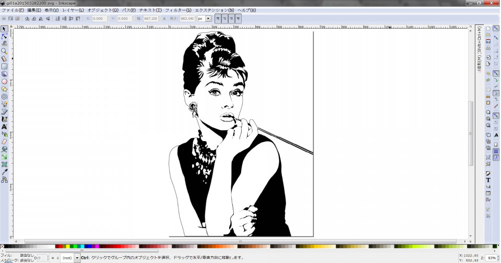Select the Connector tool
The height and width of the screenshot is (263, 501).
[x=4, y=180]
